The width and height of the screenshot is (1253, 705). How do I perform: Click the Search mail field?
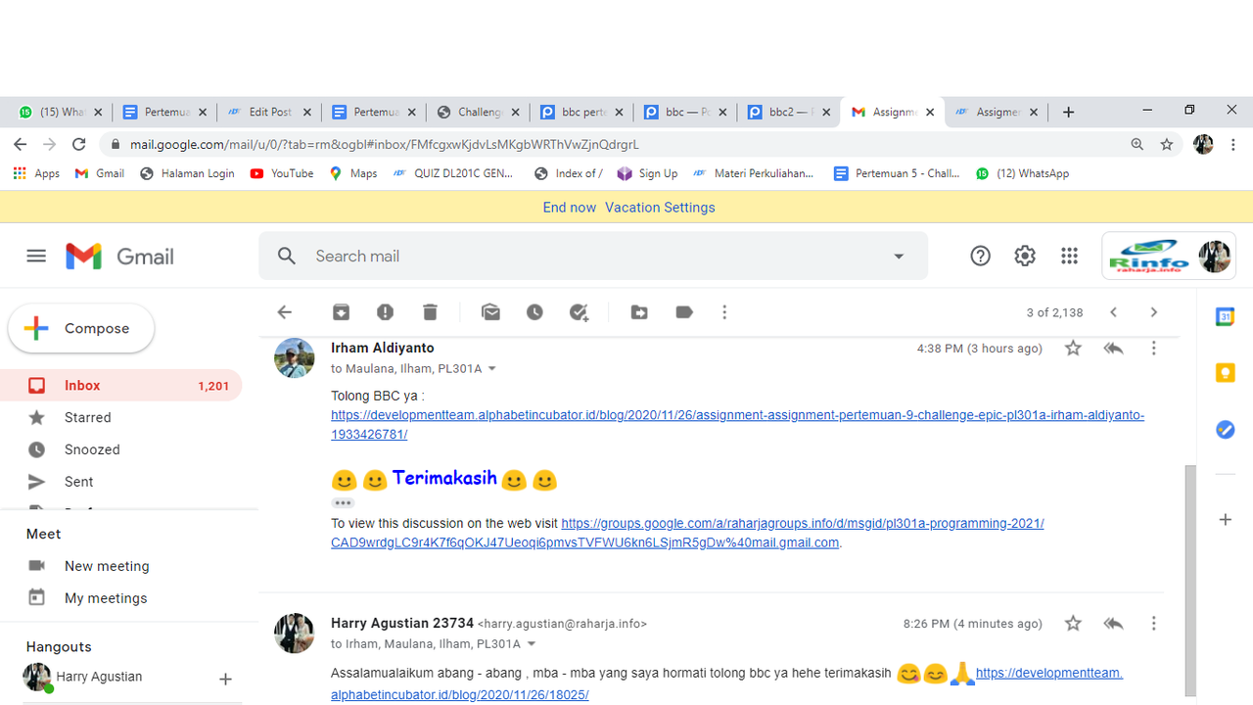pos(592,256)
